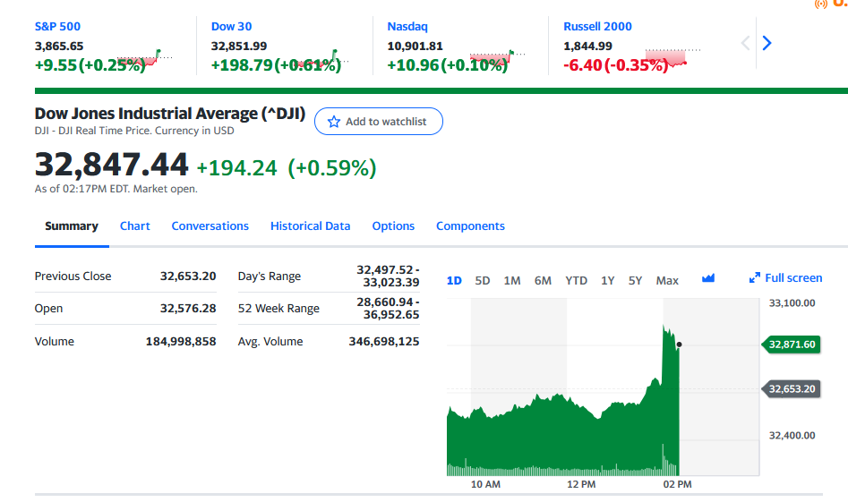Select the 1M chart range

(x=512, y=280)
